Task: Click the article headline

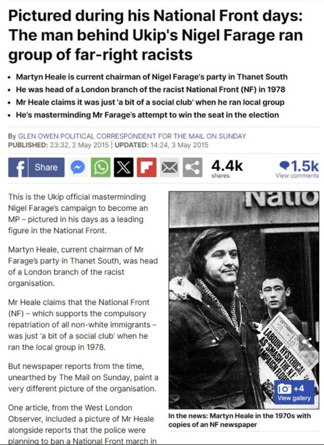Action: click(x=156, y=35)
